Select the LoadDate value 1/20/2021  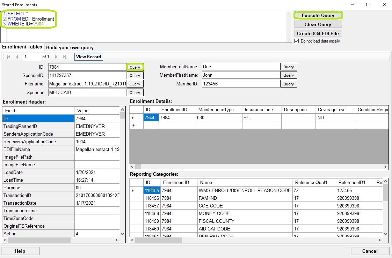[97, 173]
